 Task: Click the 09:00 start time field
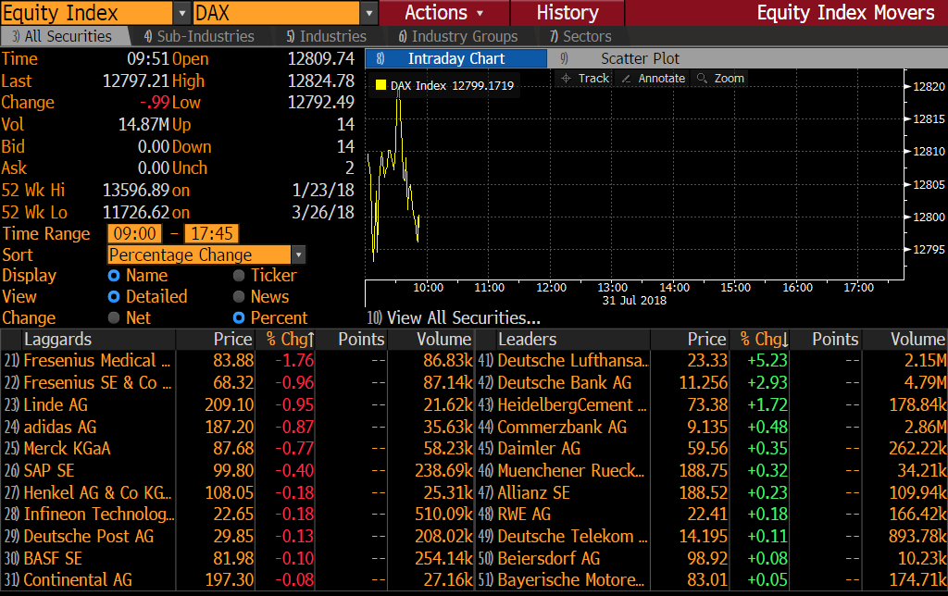tap(134, 234)
